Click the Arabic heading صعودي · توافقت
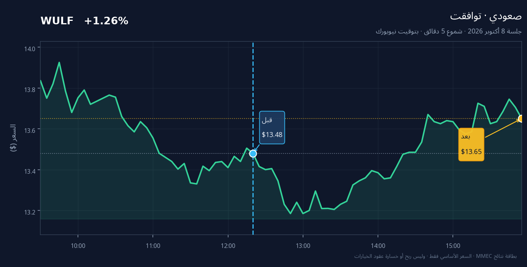Viewport: 527px width, 267px height. [486, 16]
